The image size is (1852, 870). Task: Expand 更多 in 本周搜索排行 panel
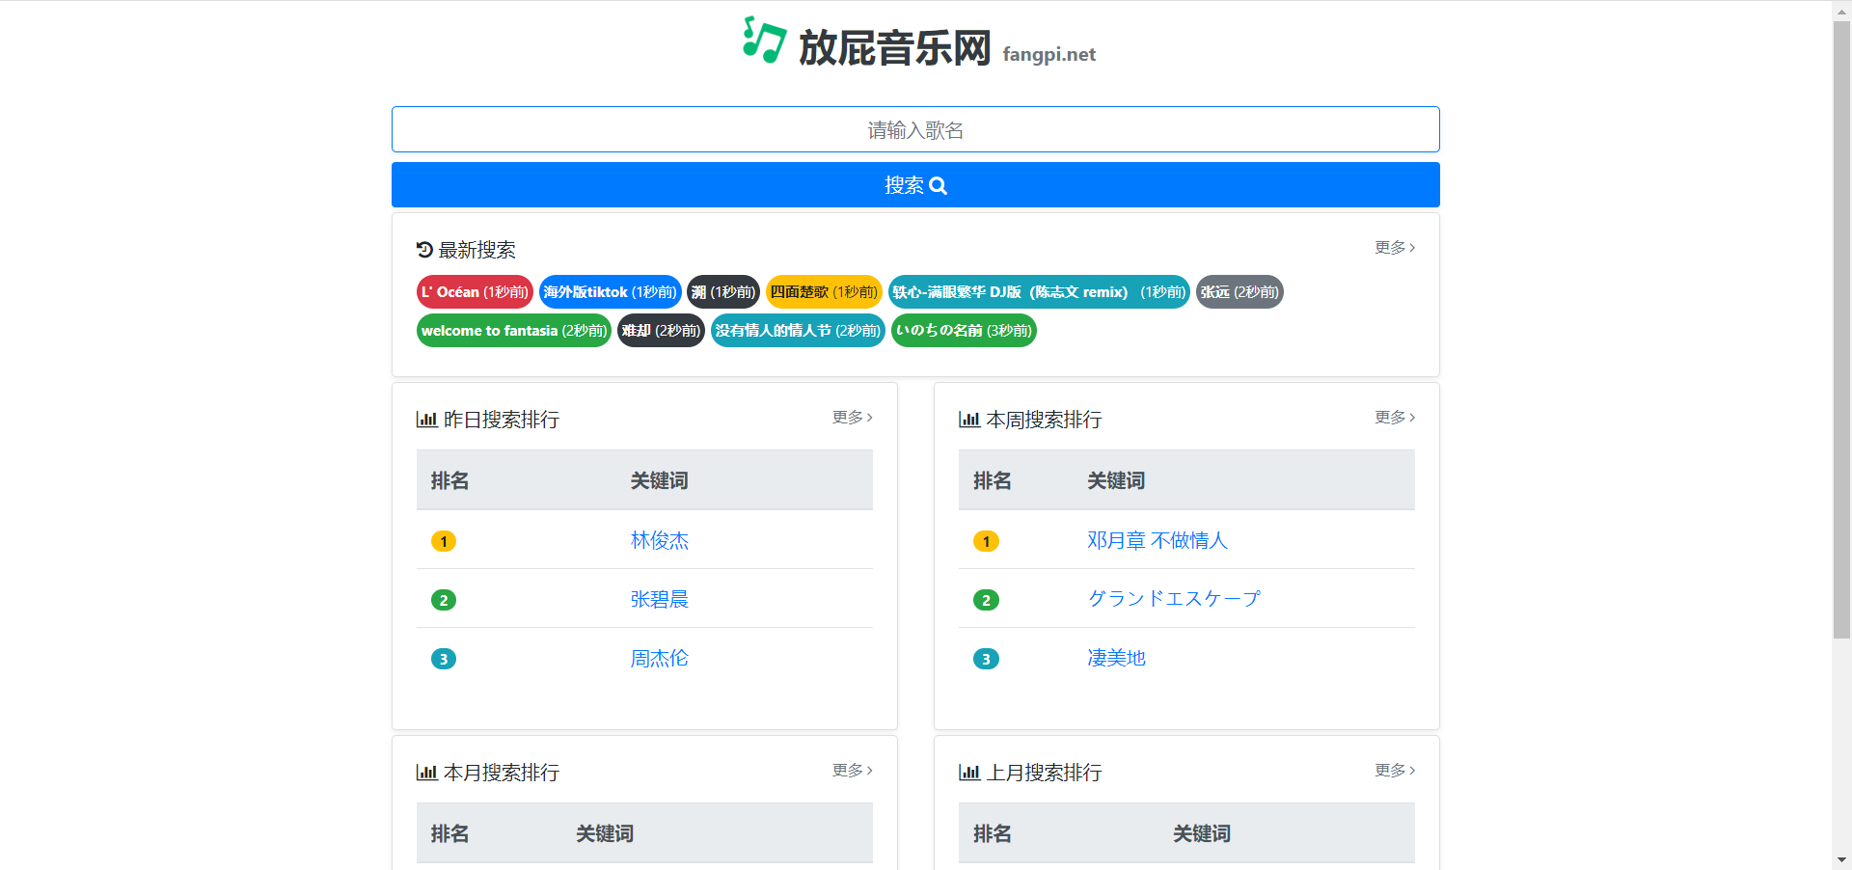(x=1394, y=418)
